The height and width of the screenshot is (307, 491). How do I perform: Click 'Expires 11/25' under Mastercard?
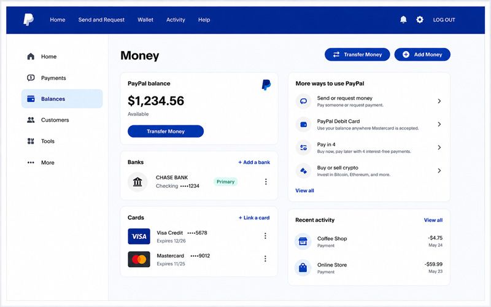click(x=171, y=264)
